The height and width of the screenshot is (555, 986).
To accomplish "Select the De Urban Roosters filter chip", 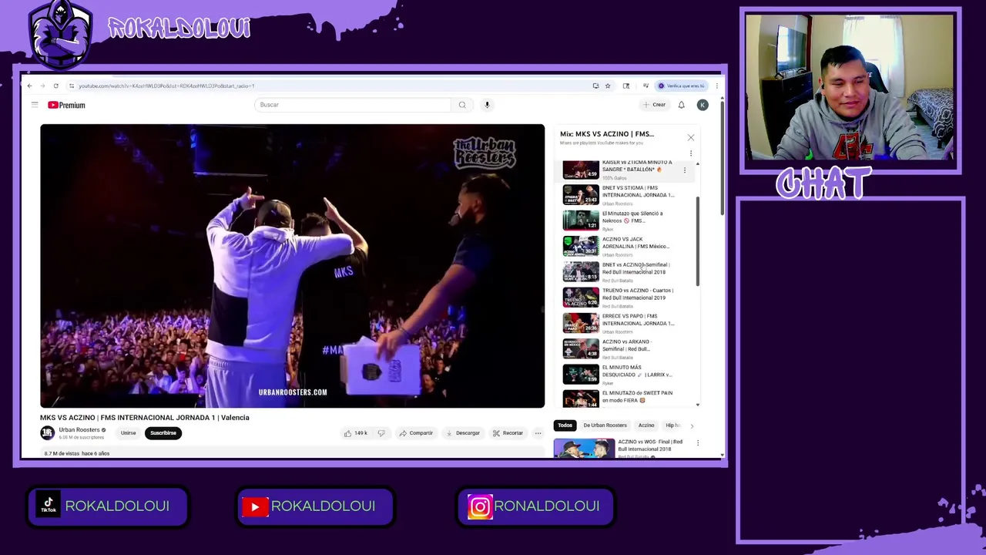I will pyautogui.click(x=605, y=425).
